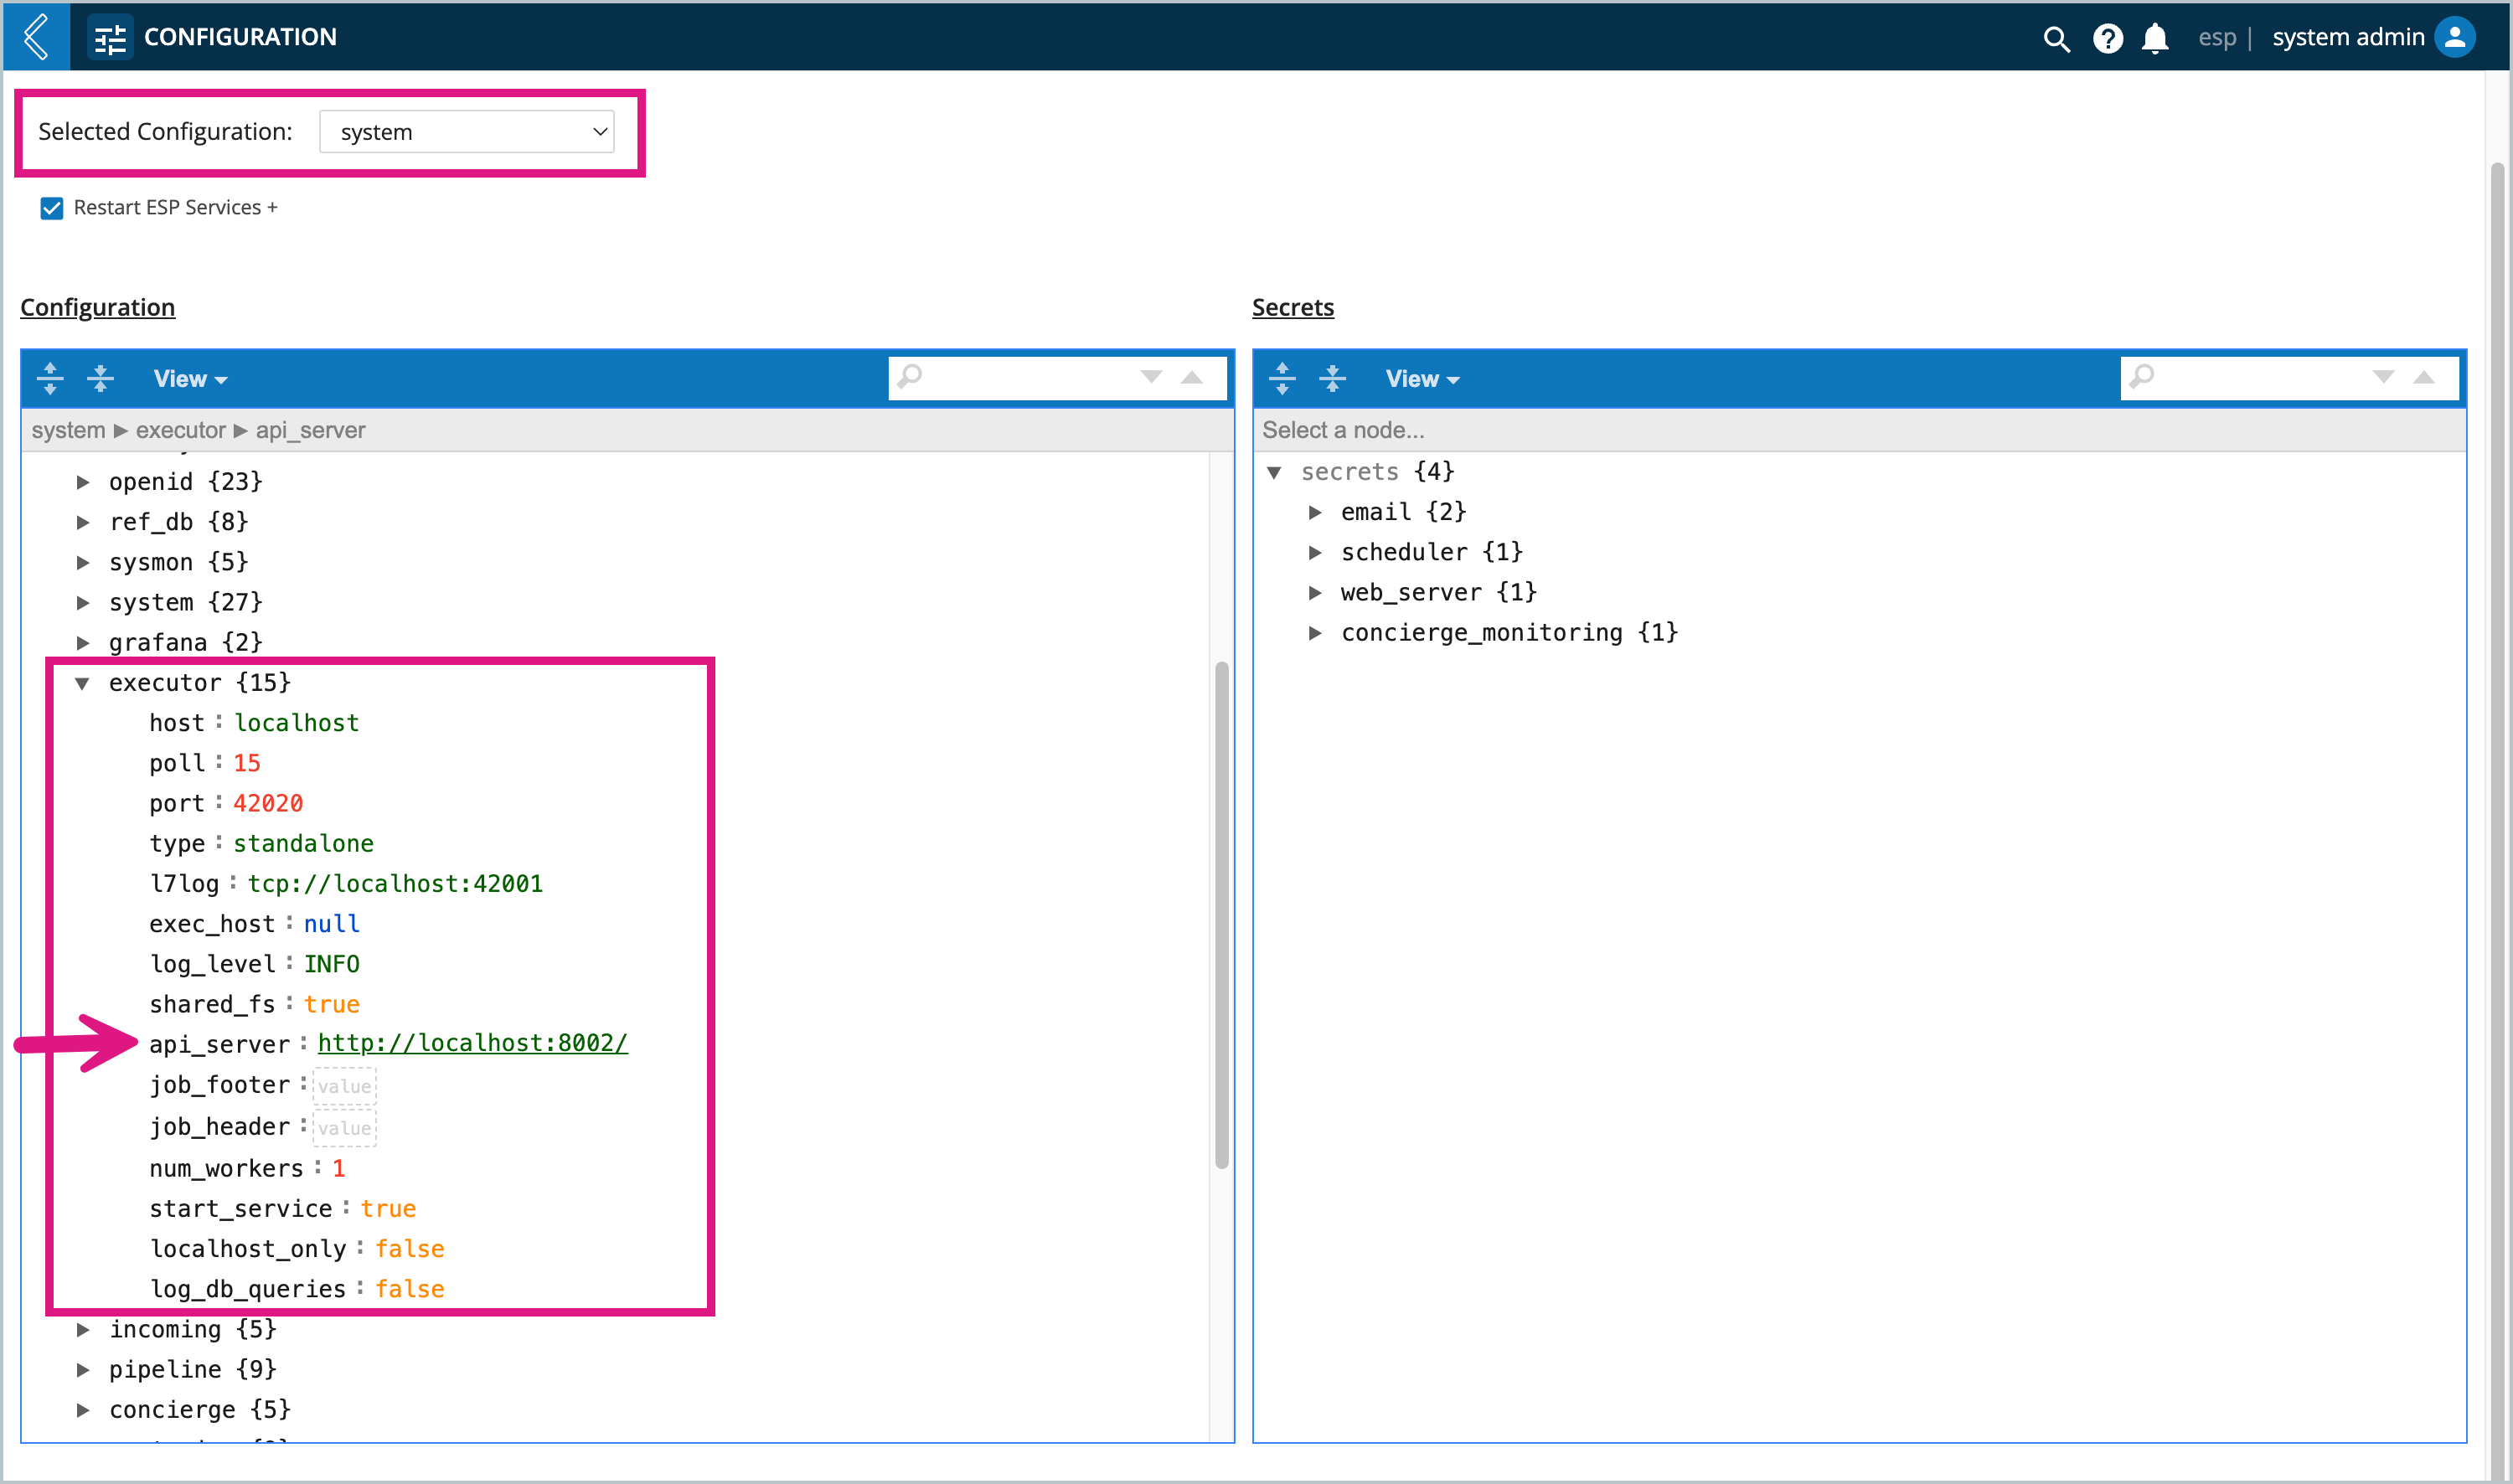Select the poll value 15
The width and height of the screenshot is (2513, 1484).
[x=247, y=763]
